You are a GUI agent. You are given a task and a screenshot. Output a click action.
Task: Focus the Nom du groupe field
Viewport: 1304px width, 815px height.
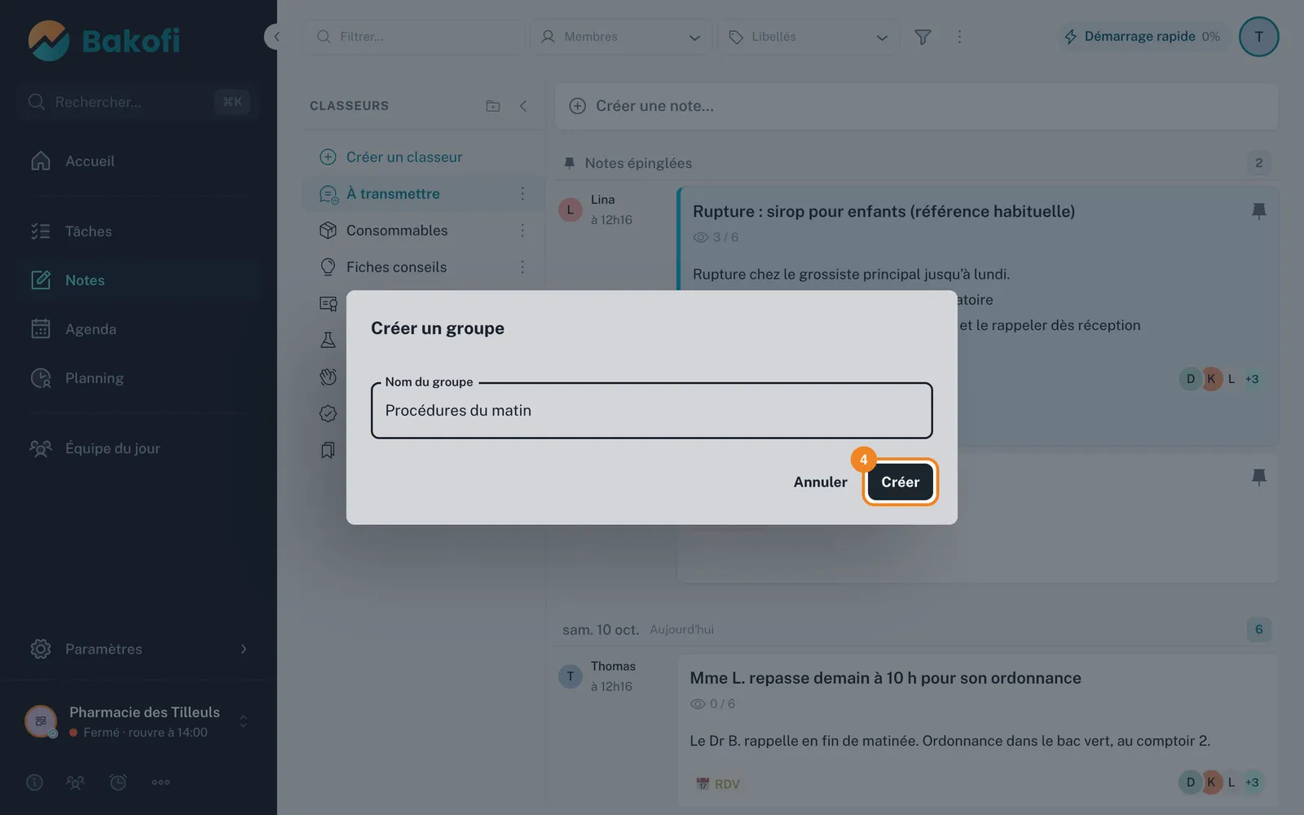pyautogui.click(x=651, y=411)
